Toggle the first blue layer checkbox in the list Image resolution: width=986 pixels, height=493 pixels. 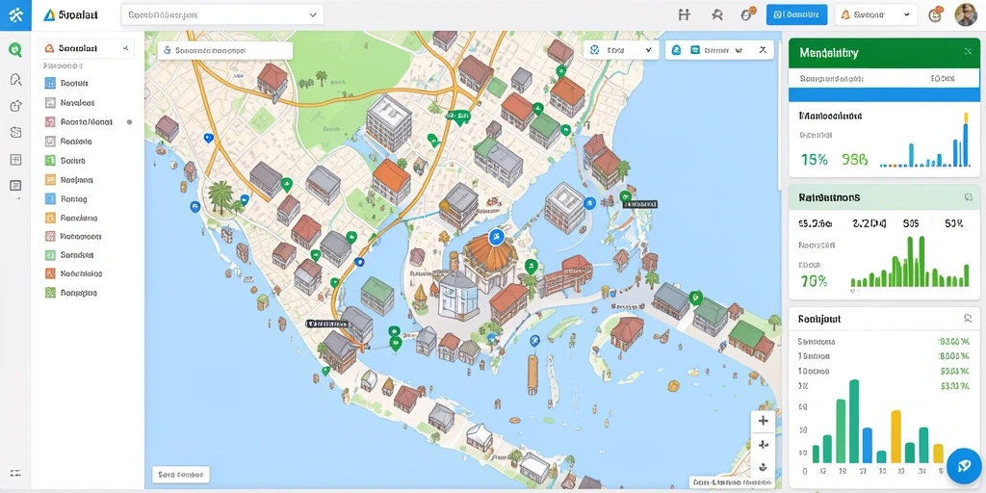click(50, 83)
